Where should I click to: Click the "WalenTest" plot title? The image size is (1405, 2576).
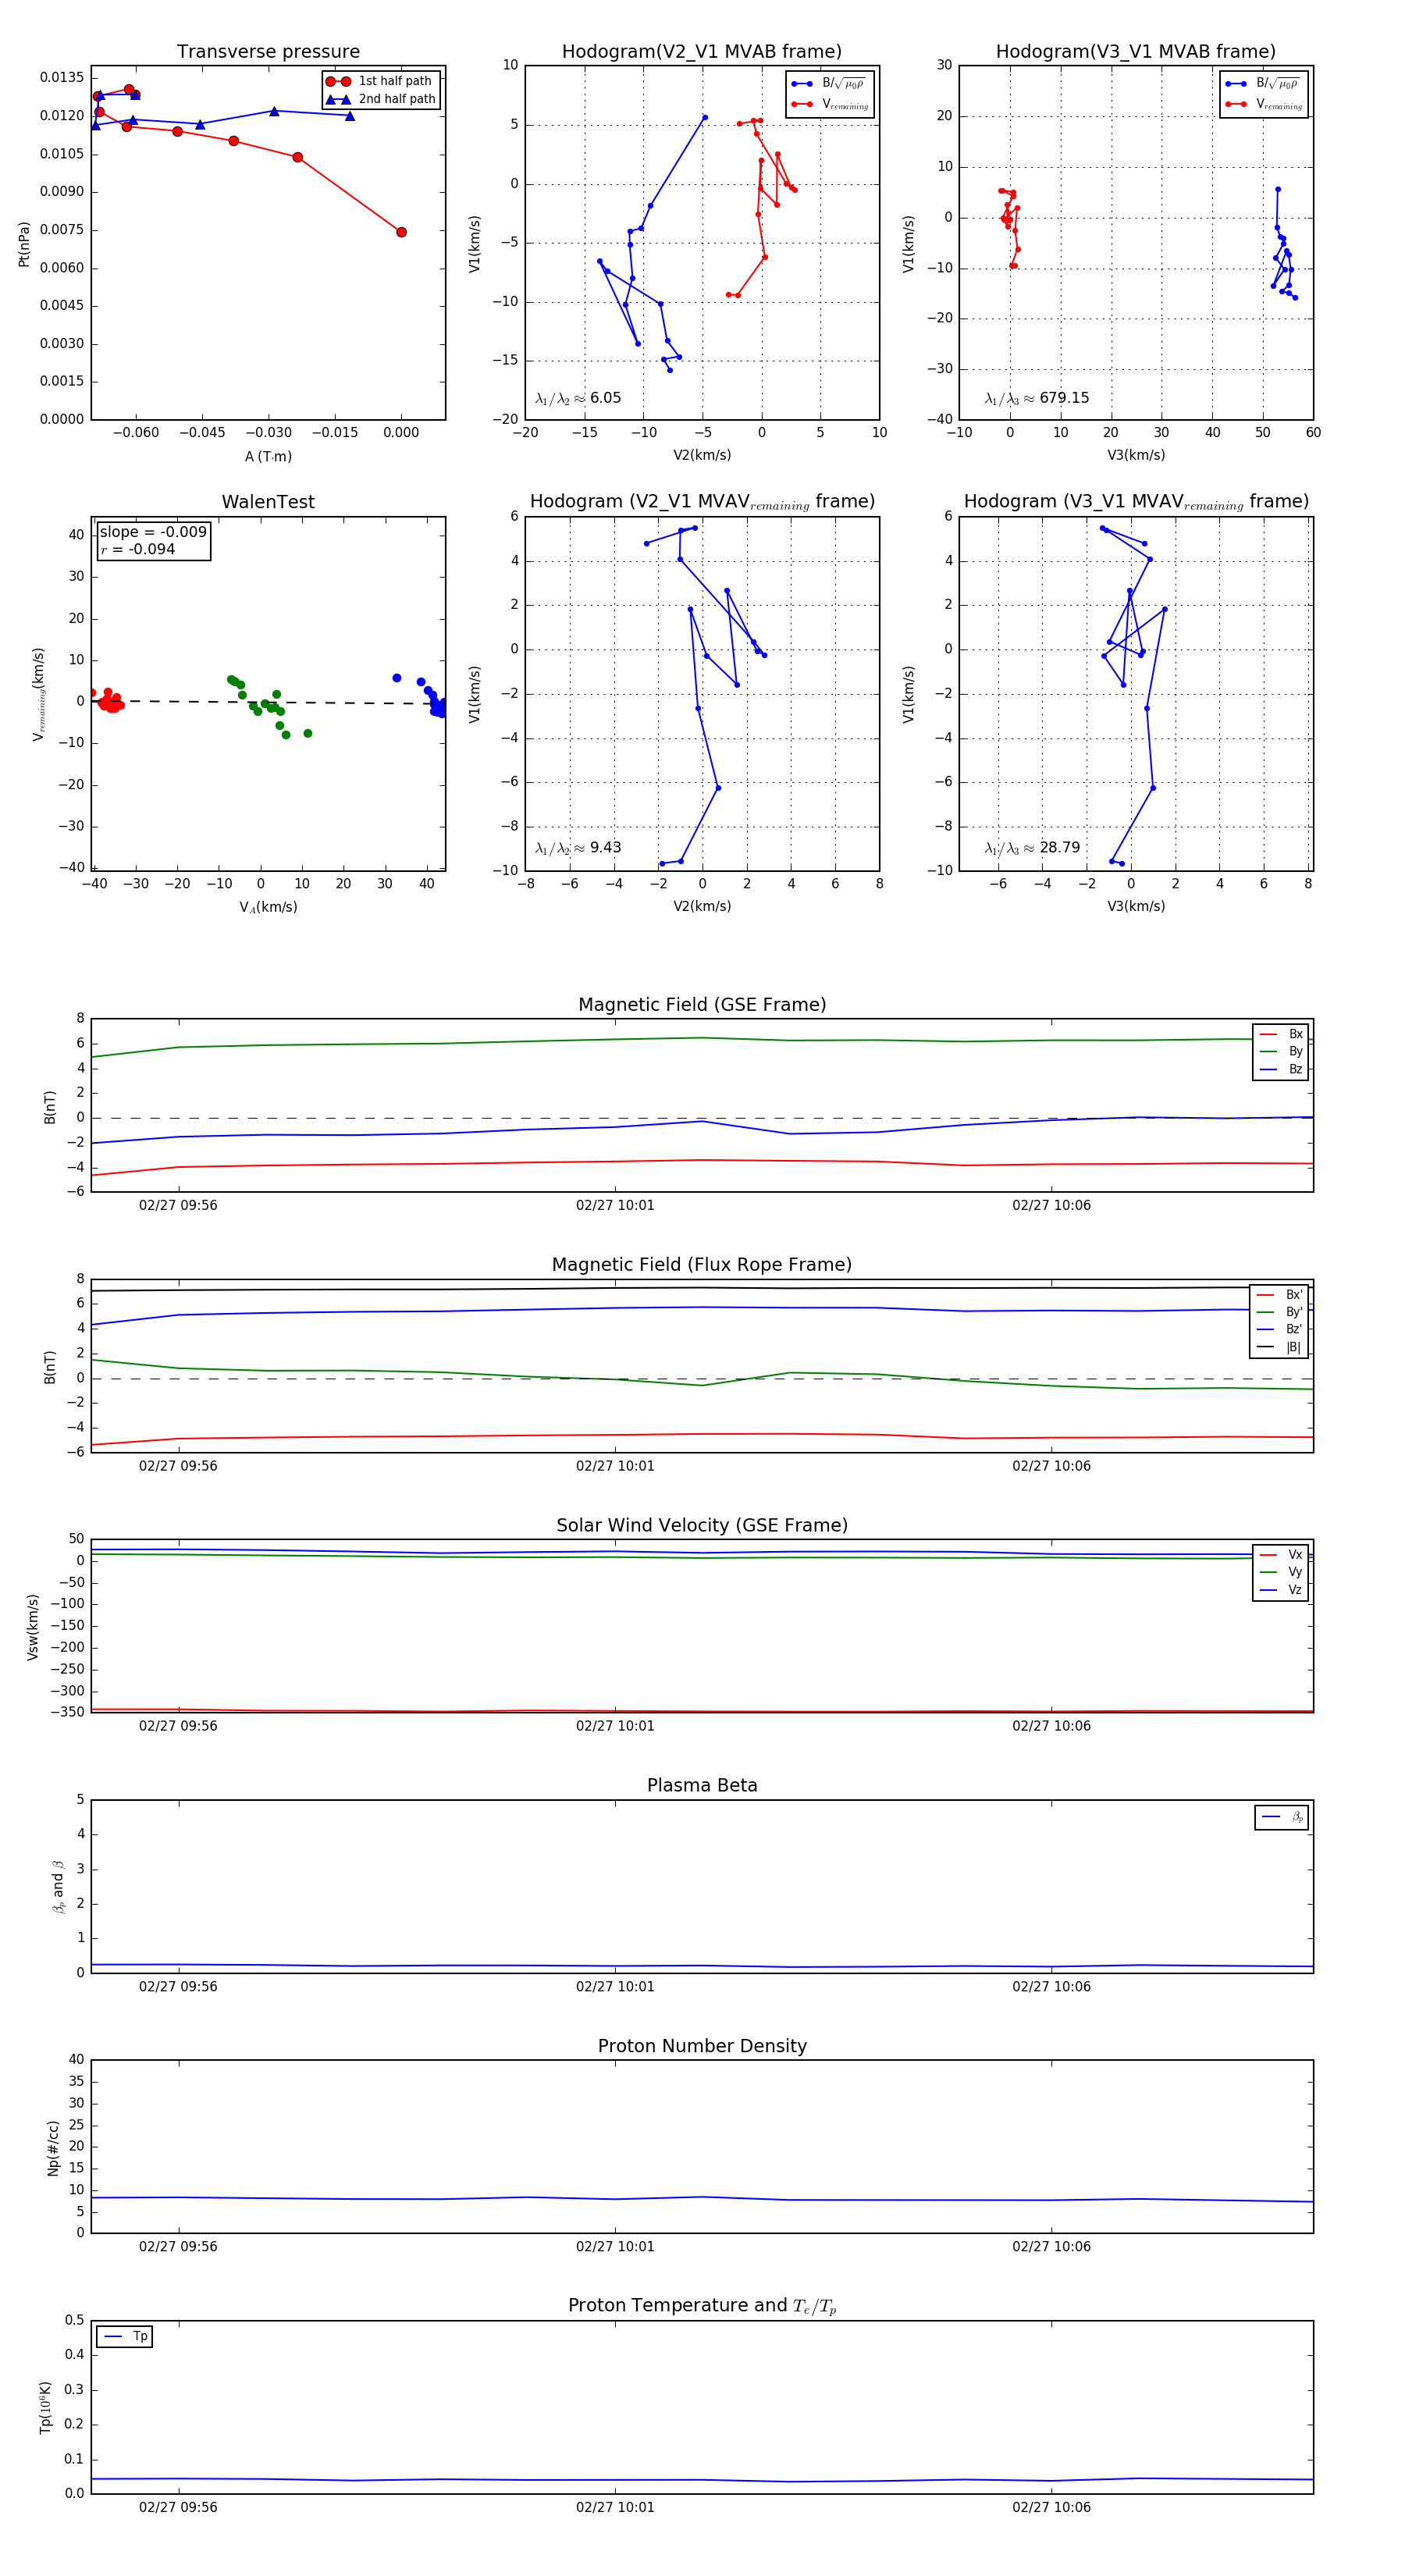tap(268, 502)
